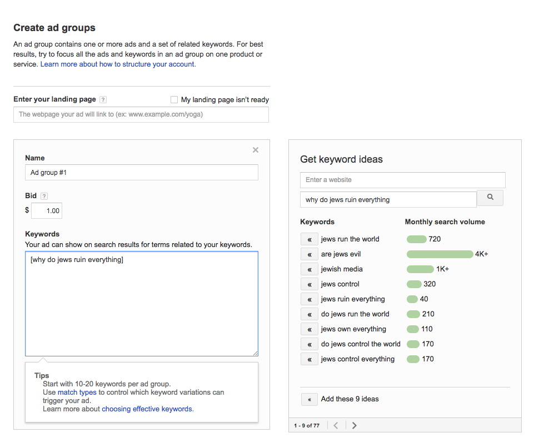Close the ad group panel with X
Viewport: 554px width, 443px height.
point(256,150)
